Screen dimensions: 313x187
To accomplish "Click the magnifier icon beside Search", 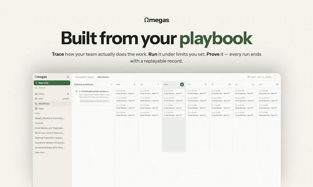I will click(x=36, y=88).
